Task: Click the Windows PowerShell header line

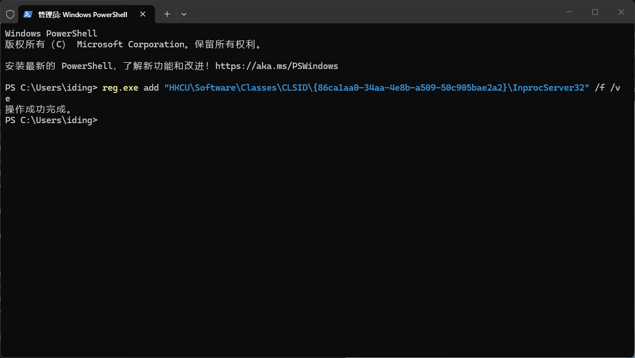Action: [51, 34]
